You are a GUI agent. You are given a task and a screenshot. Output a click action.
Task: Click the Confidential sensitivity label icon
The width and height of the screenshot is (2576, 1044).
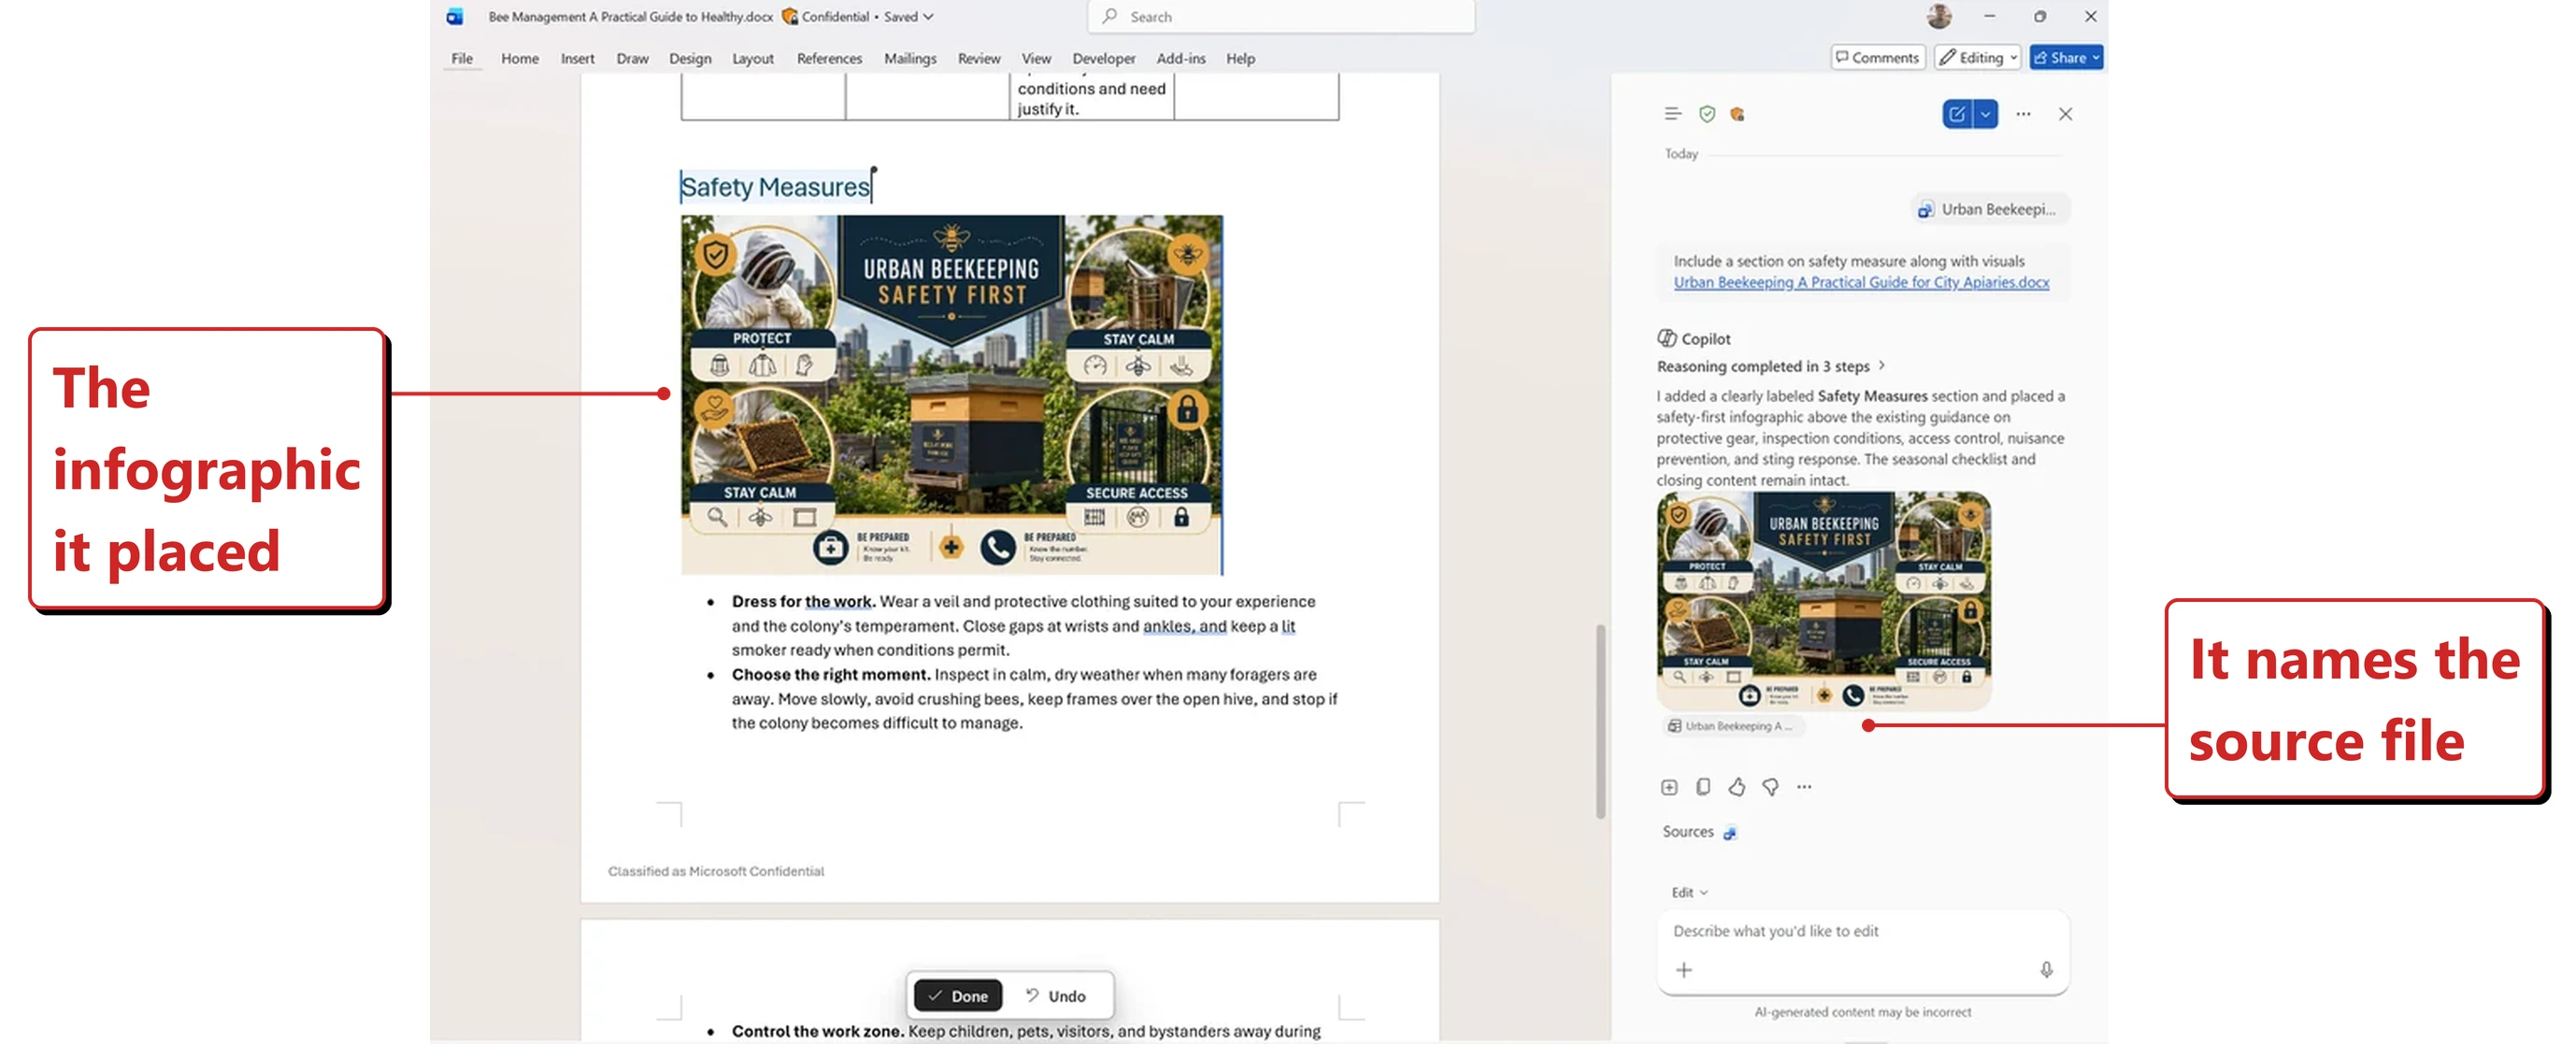point(790,16)
